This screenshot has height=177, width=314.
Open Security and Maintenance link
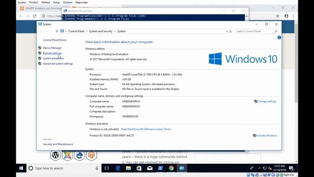click(58, 144)
